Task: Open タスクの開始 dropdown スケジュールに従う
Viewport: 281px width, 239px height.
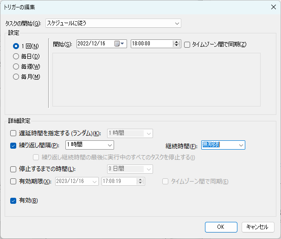Action: point(113,23)
